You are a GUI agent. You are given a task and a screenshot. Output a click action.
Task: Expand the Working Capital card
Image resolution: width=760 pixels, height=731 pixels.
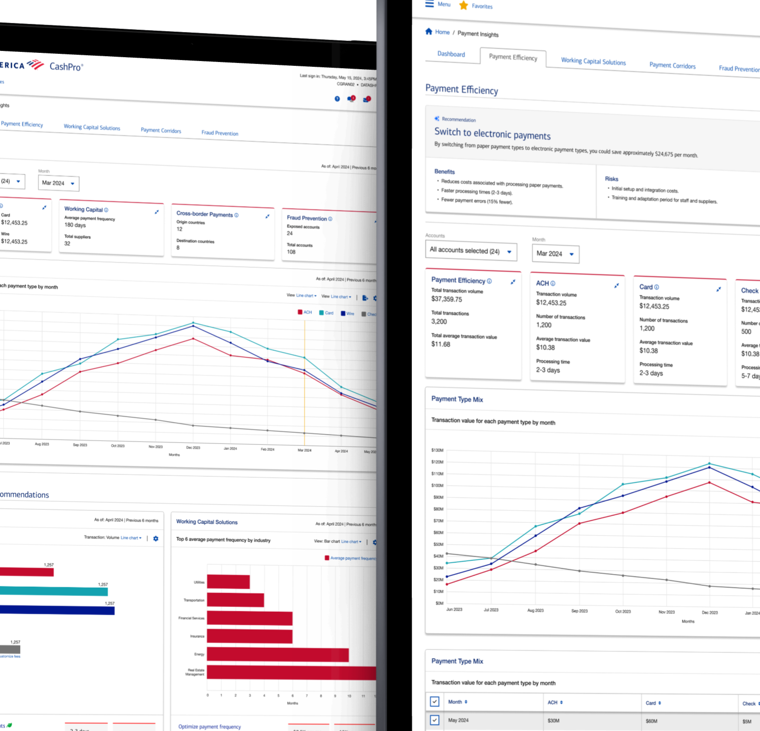[x=156, y=212]
